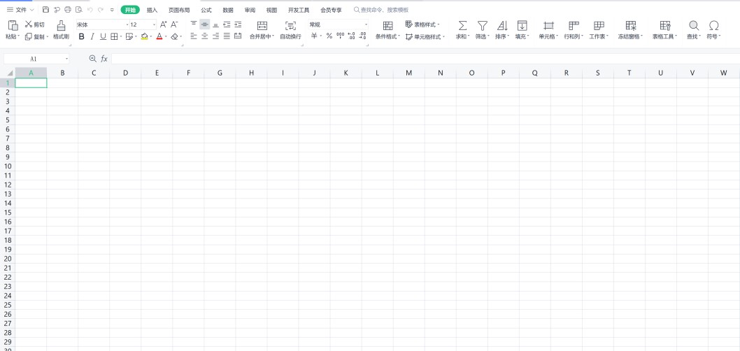Decrease font size with the A- icon
This screenshot has width=740, height=351.
coord(174,24)
